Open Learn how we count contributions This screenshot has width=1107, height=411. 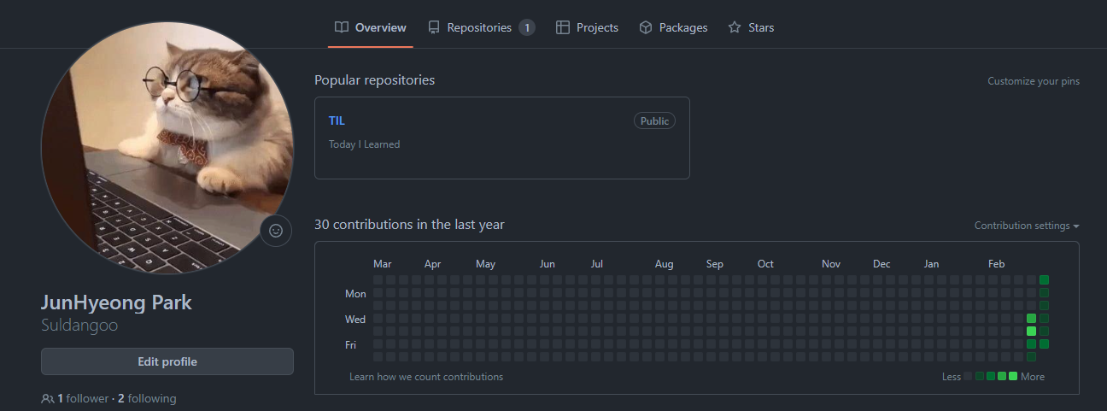(426, 377)
